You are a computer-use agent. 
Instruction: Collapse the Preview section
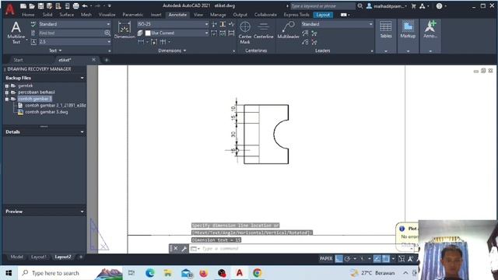[x=82, y=212]
